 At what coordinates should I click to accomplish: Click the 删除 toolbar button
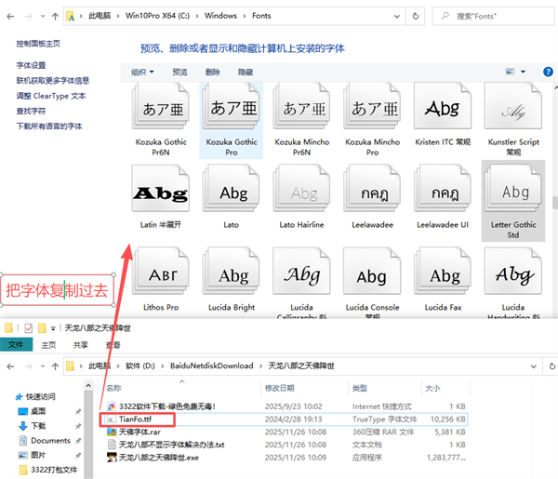212,72
